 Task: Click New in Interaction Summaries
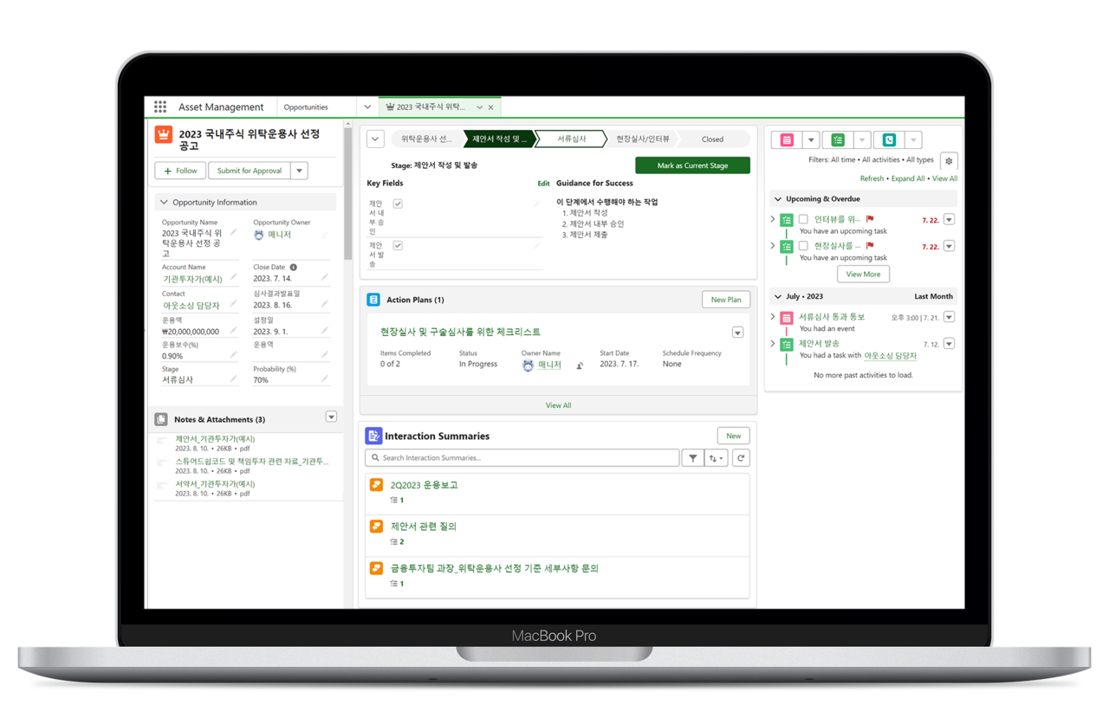tap(733, 436)
